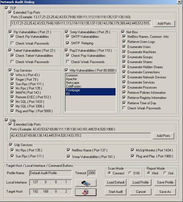Viewport: 183px width, 202px height.
Task: Select SYN scan mode
Action: [130, 173]
